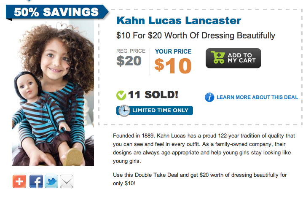
Task: Tweet the deal via Twitter icon
Action: pyautogui.click(x=51, y=181)
